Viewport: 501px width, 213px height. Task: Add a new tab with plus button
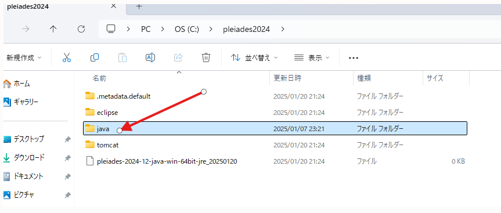click(139, 6)
